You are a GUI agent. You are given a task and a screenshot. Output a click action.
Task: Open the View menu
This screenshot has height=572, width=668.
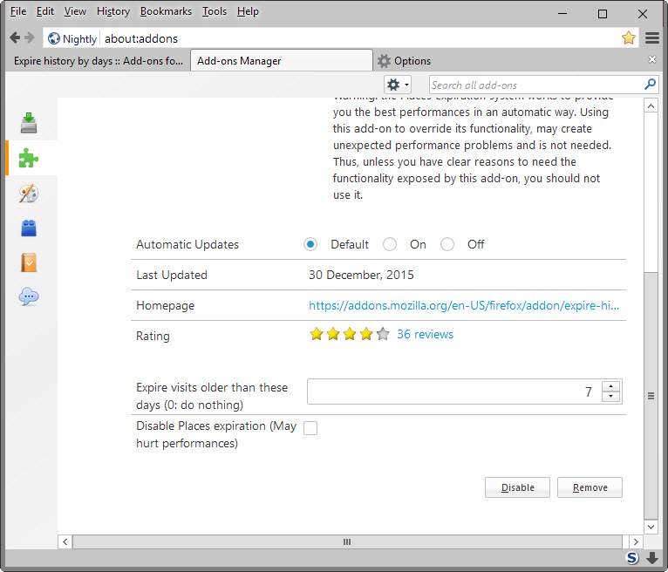pos(75,11)
